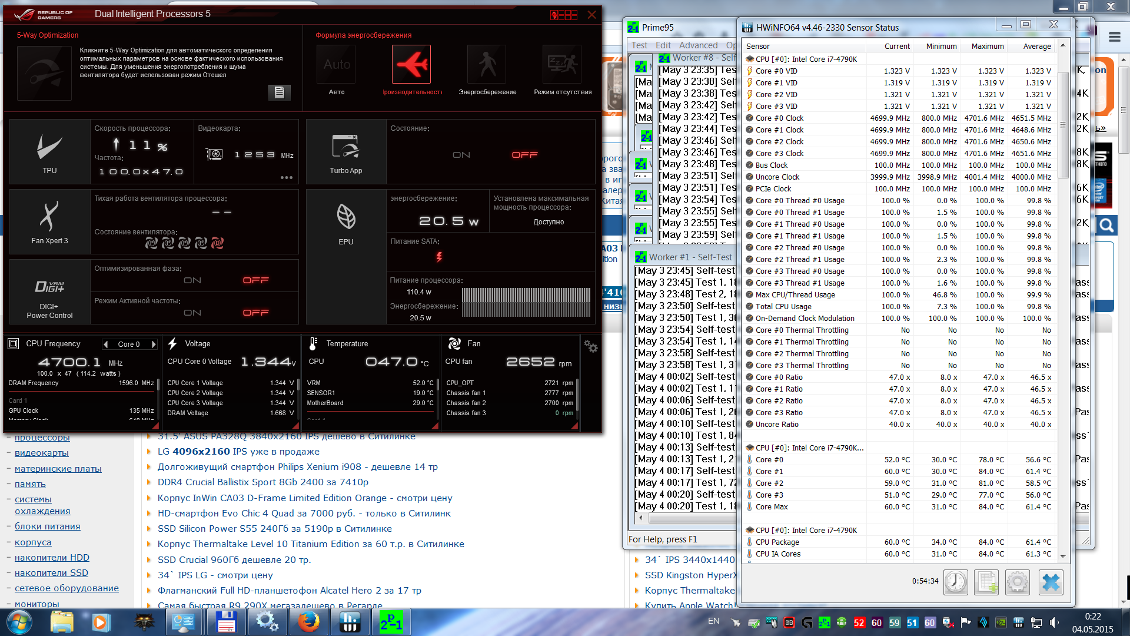The height and width of the screenshot is (636, 1130).
Task: Expand GPU options via three dots
Action: coord(287,177)
